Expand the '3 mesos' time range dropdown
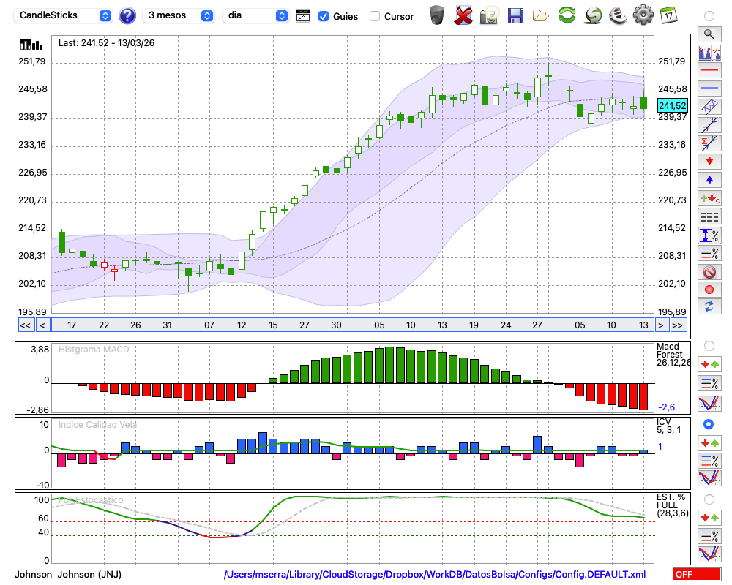732x585 pixels. click(179, 15)
